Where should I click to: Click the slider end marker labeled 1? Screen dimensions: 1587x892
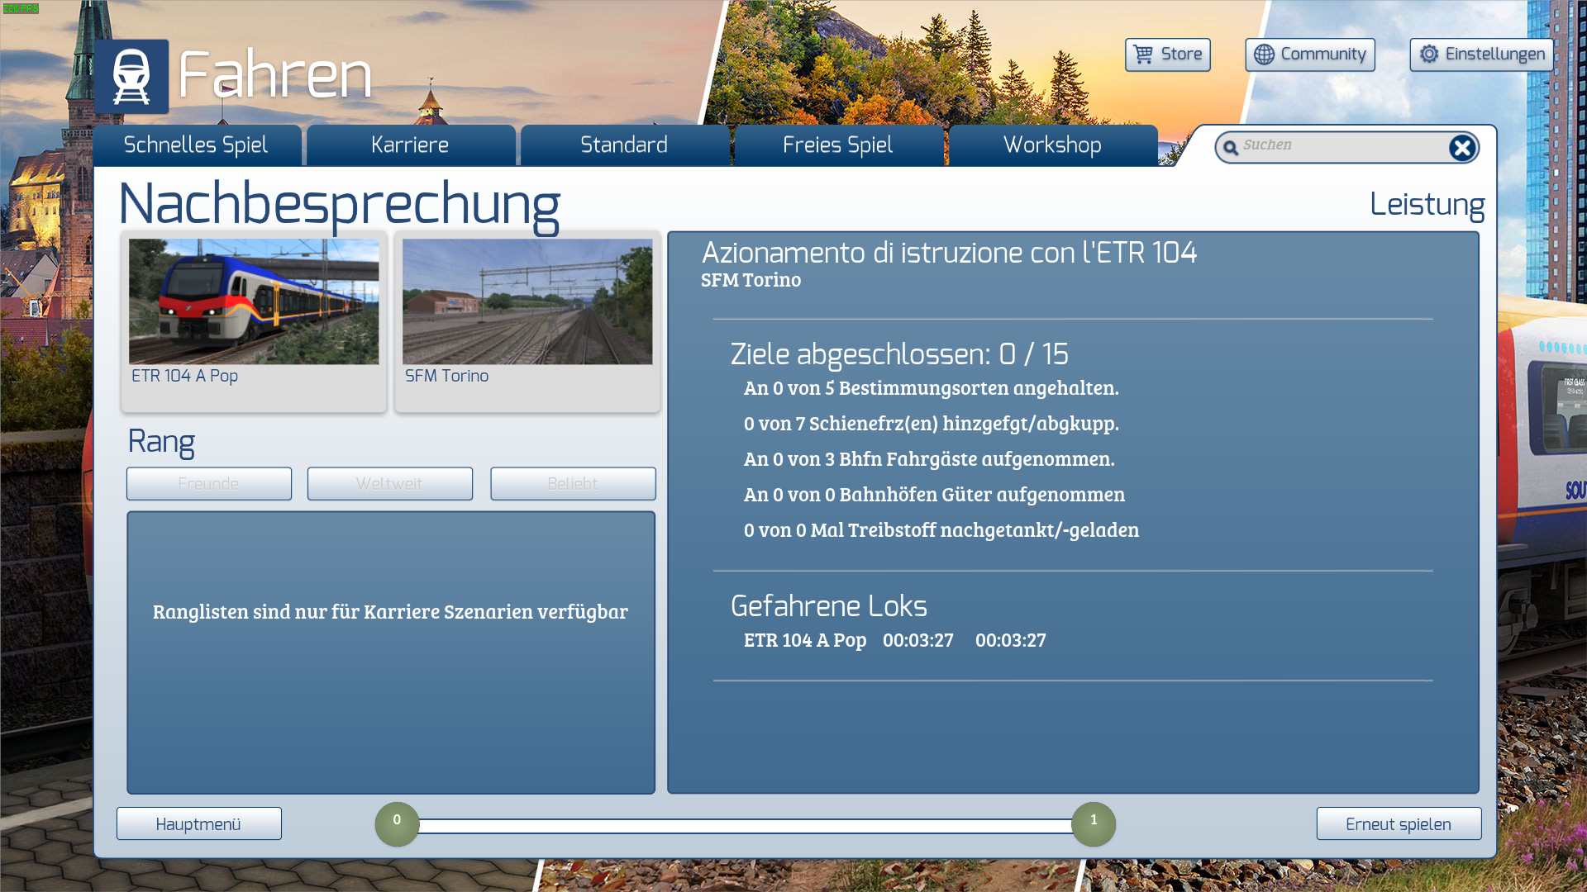coord(1093,823)
